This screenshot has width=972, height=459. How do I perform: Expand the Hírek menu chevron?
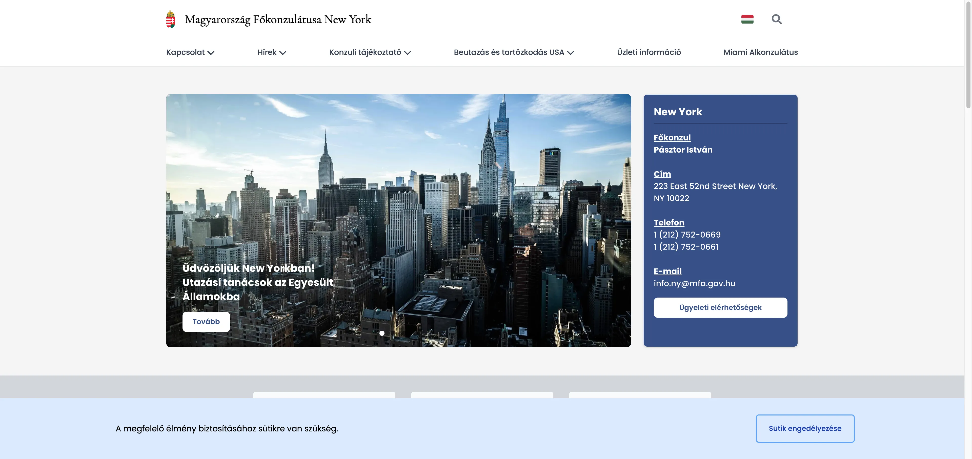point(283,53)
